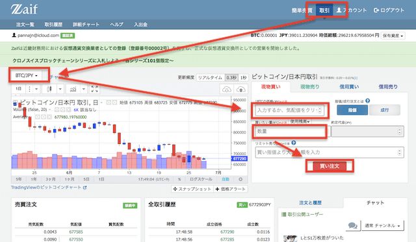This screenshot has width=416, height=242.
Task: Click the Zaif logo
Action: click(24, 10)
